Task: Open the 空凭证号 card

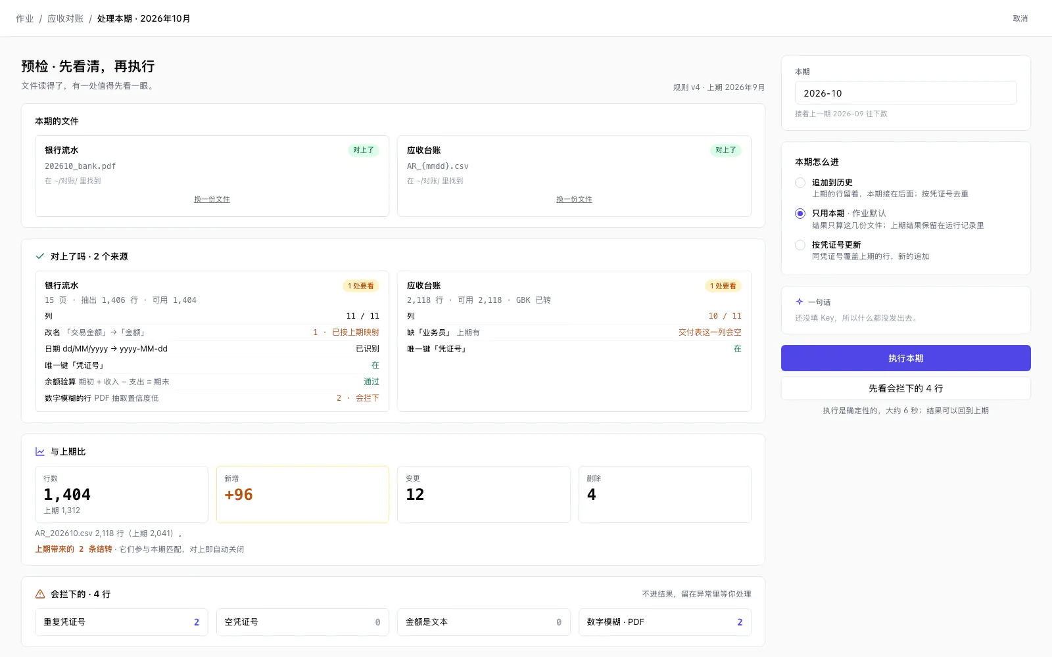Action: click(x=302, y=622)
